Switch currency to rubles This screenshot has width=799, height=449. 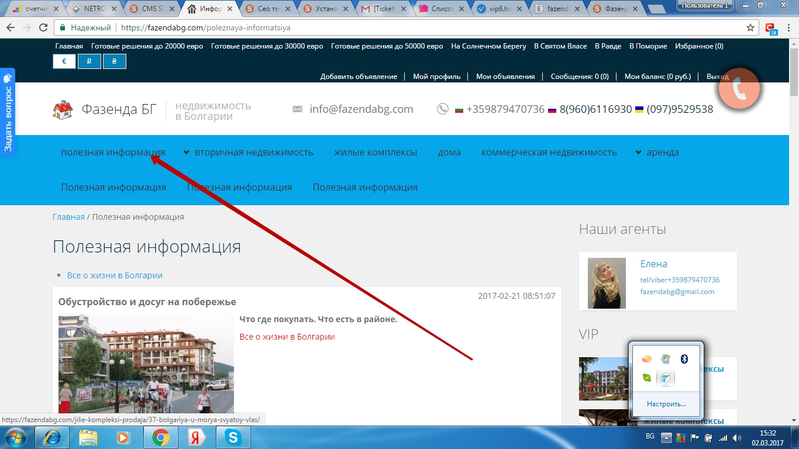(x=89, y=61)
